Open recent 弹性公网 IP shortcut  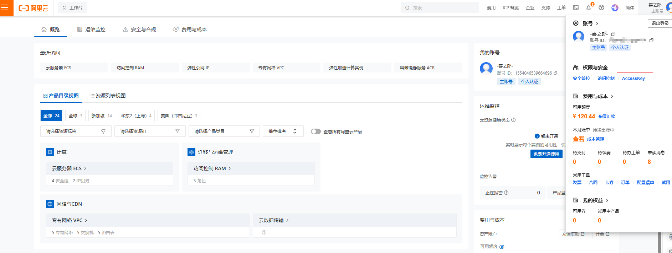coord(216,68)
